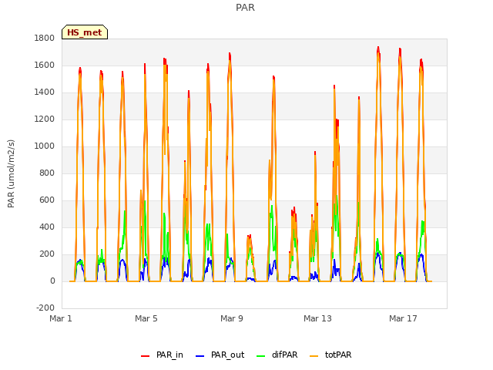The width and height of the screenshot is (493, 370).
Task: Click the PAR (umol/m2/s) axis label
Action: coord(11,173)
